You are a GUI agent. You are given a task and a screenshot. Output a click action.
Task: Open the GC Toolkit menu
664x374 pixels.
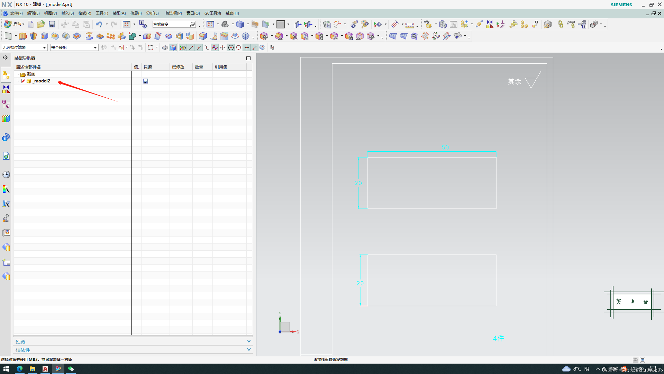pos(212,13)
